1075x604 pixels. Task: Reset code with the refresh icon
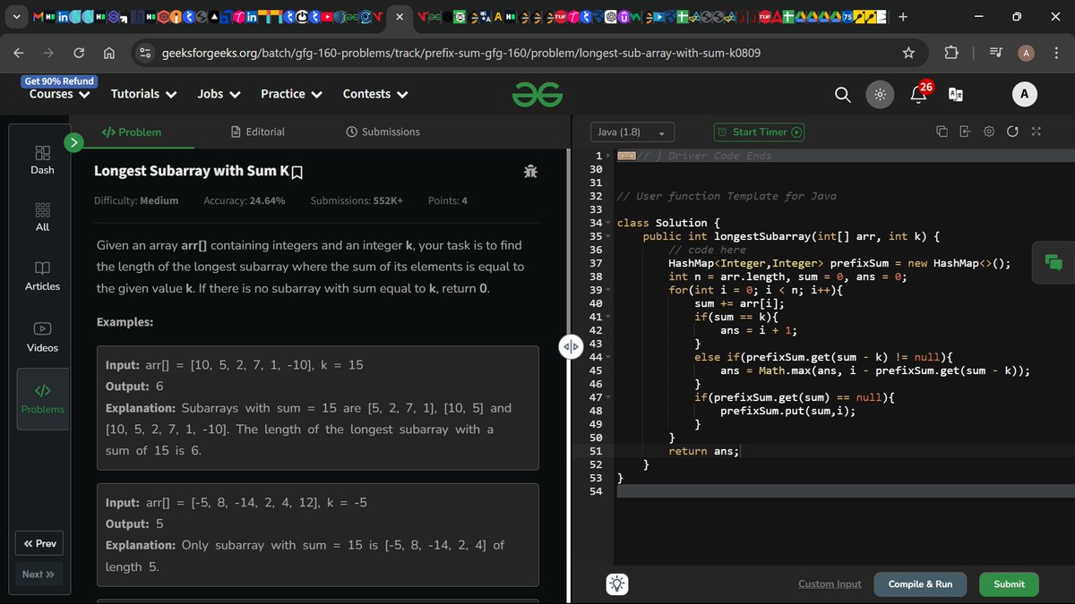[1012, 132]
